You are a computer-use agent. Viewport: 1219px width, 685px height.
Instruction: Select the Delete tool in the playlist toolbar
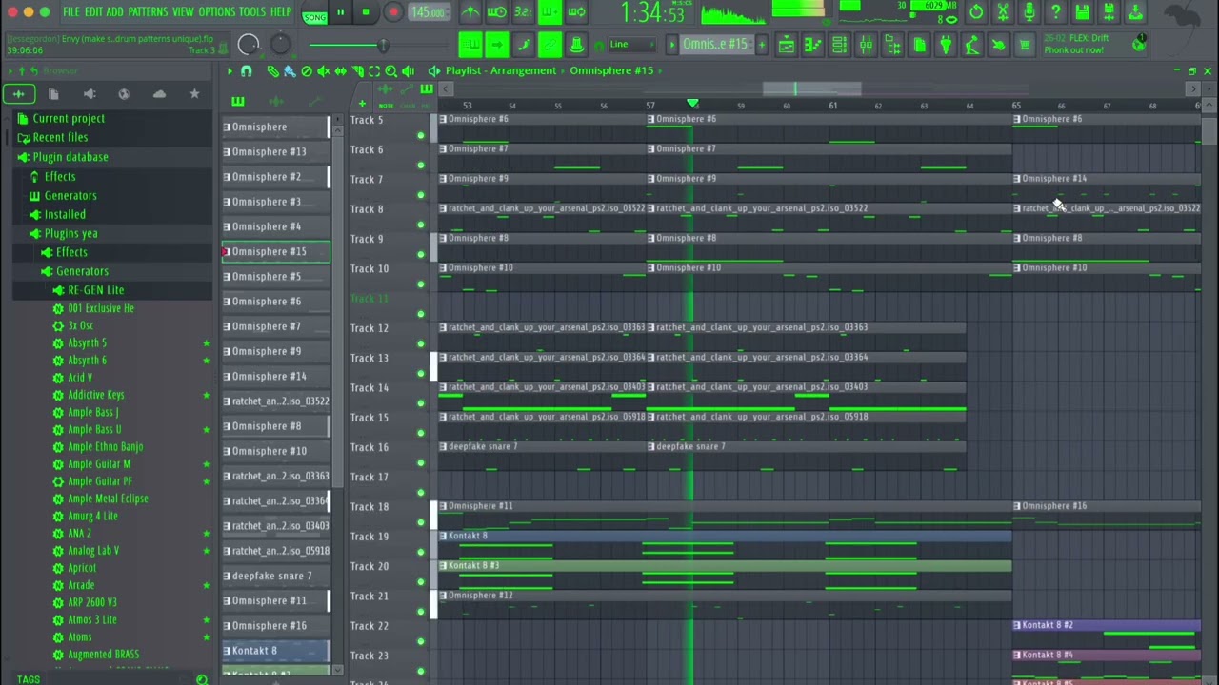[307, 71]
